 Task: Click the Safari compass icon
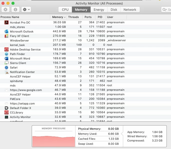pyautogui.click(x=6, y=67)
